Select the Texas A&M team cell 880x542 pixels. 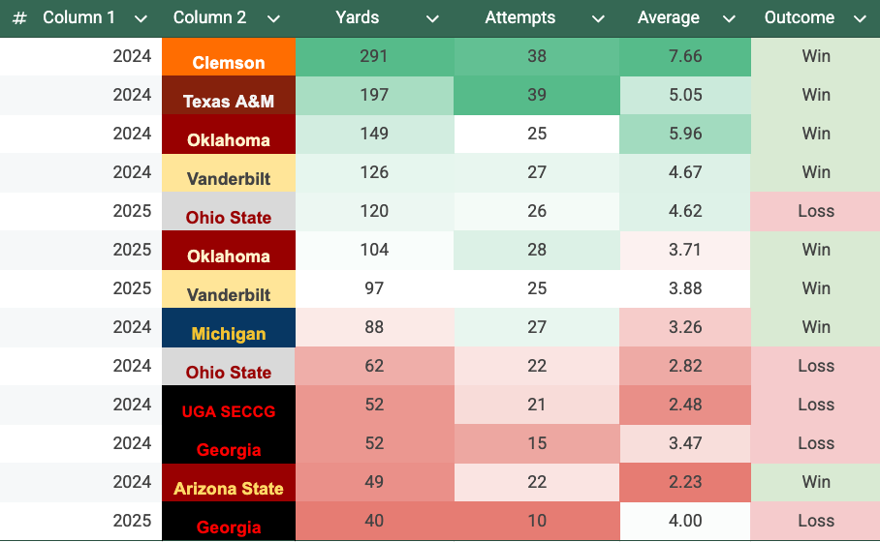point(229,96)
